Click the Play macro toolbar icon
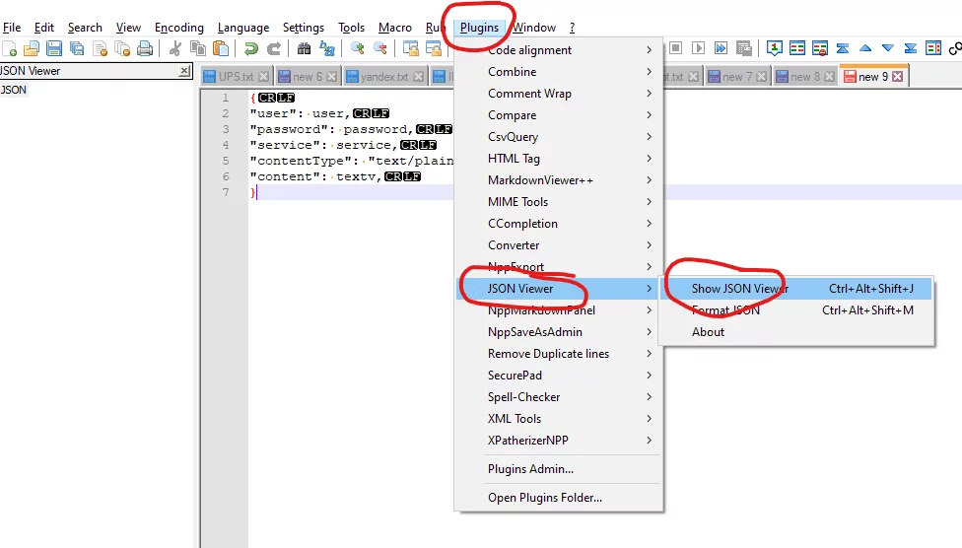The image size is (962, 548). tap(698, 48)
